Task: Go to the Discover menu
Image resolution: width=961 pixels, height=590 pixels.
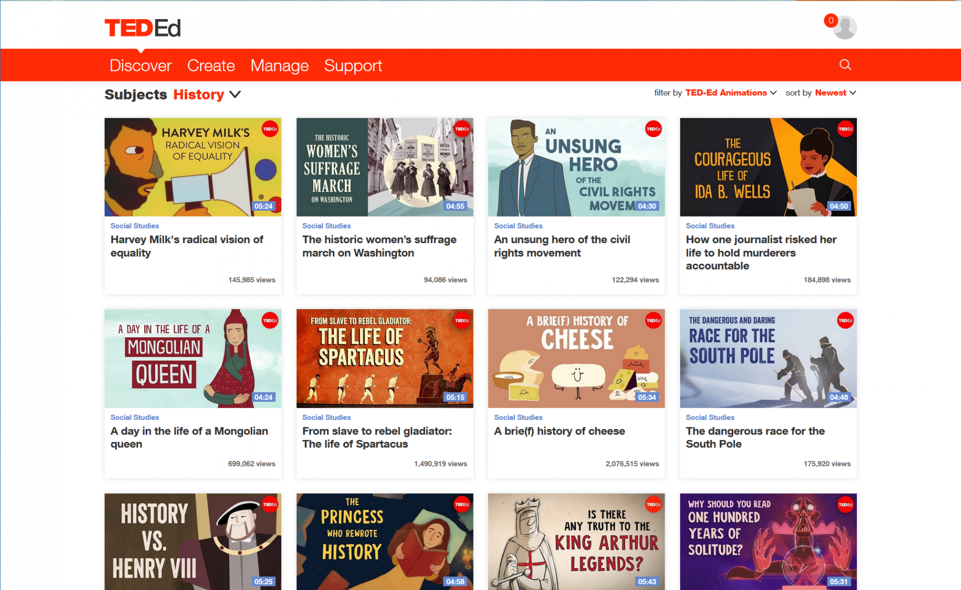Action: pyautogui.click(x=140, y=66)
